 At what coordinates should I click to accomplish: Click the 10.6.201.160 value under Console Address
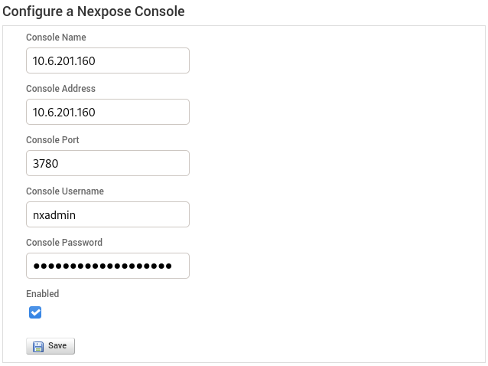pos(63,113)
